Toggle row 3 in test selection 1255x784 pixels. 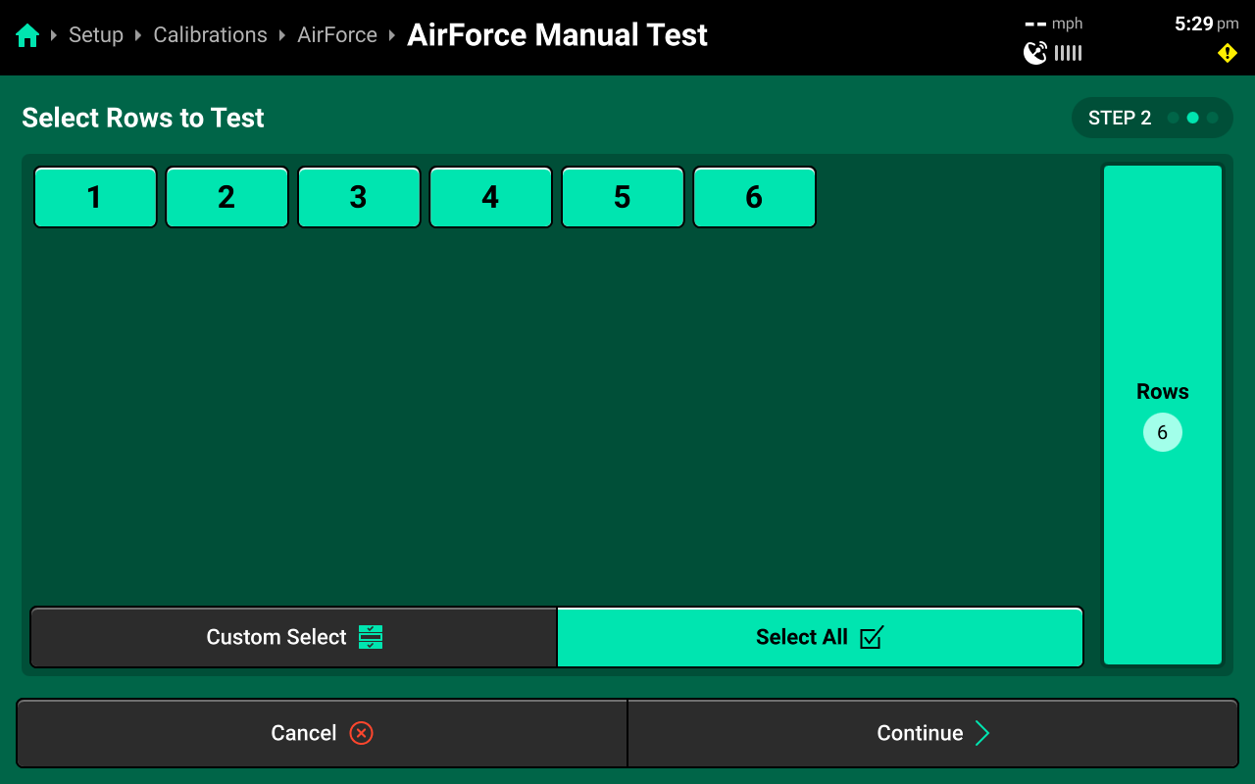click(359, 197)
